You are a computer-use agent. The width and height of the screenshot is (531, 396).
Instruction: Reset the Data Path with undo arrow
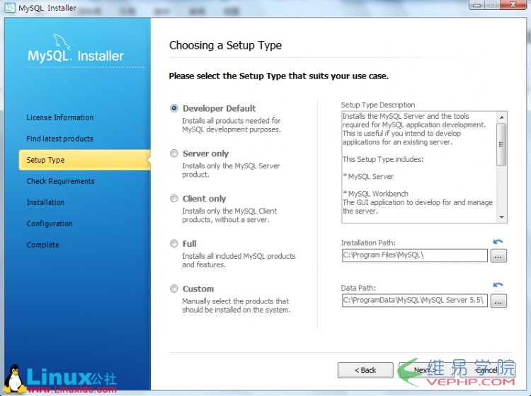click(x=498, y=285)
